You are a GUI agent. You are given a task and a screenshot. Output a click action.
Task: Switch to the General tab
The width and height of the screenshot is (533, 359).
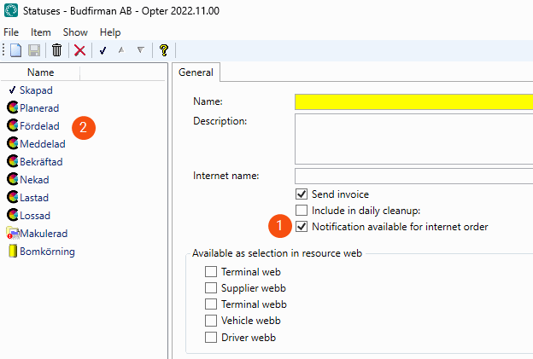(x=197, y=73)
